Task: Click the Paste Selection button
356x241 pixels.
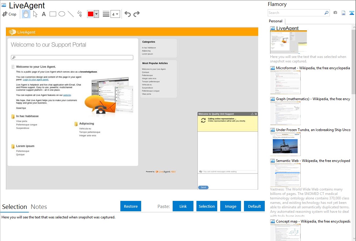Action: pos(207,206)
